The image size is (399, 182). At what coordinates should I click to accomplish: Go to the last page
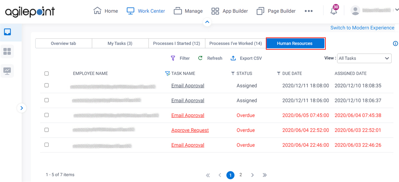(265, 175)
